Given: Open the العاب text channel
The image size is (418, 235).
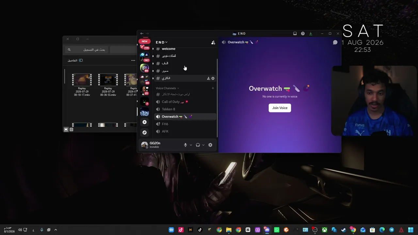Looking at the screenshot, I should (x=185, y=63).
